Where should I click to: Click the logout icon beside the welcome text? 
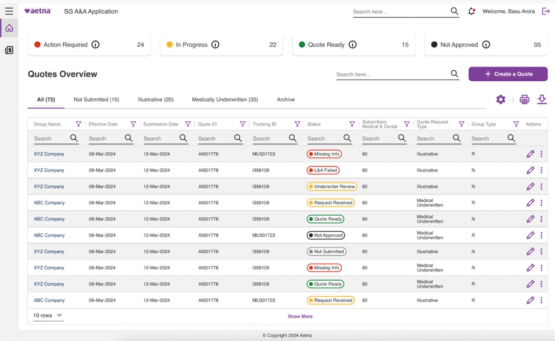[x=546, y=11]
